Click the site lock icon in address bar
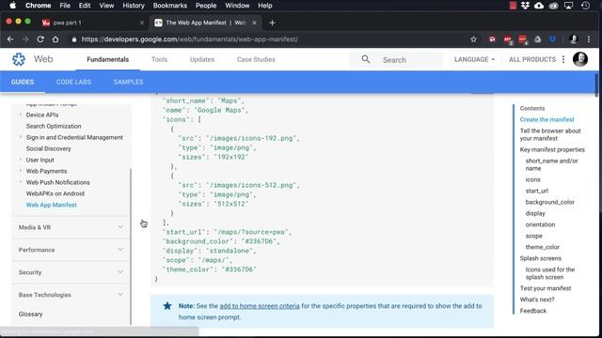Viewport: 602px width, 338px height. click(x=74, y=39)
